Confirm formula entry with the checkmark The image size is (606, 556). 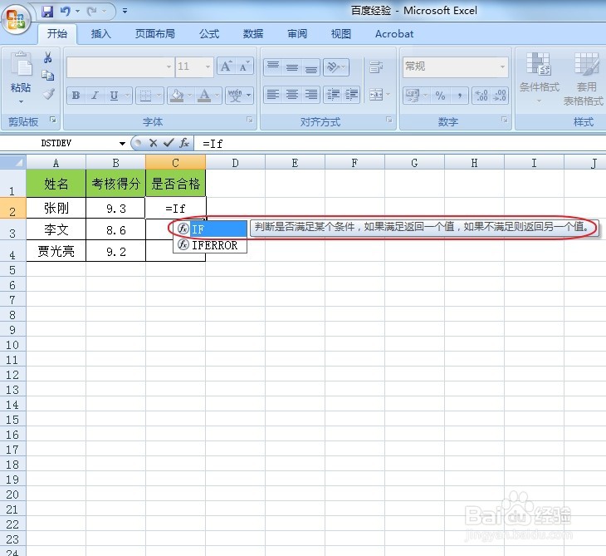169,143
